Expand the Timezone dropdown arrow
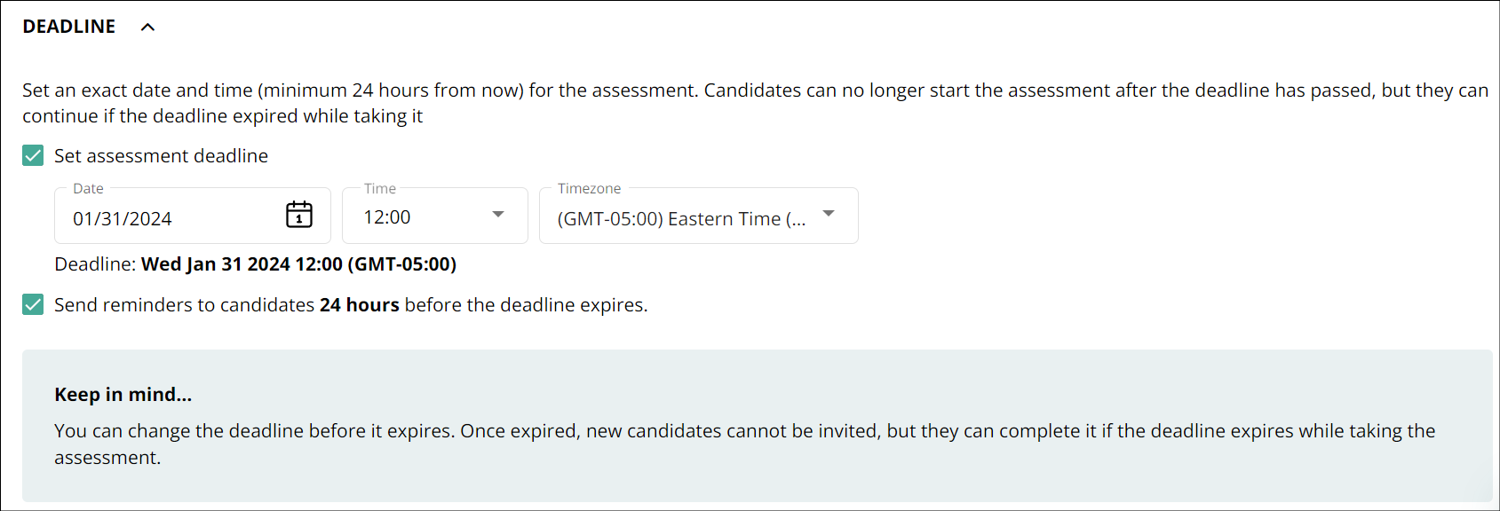 tap(829, 214)
